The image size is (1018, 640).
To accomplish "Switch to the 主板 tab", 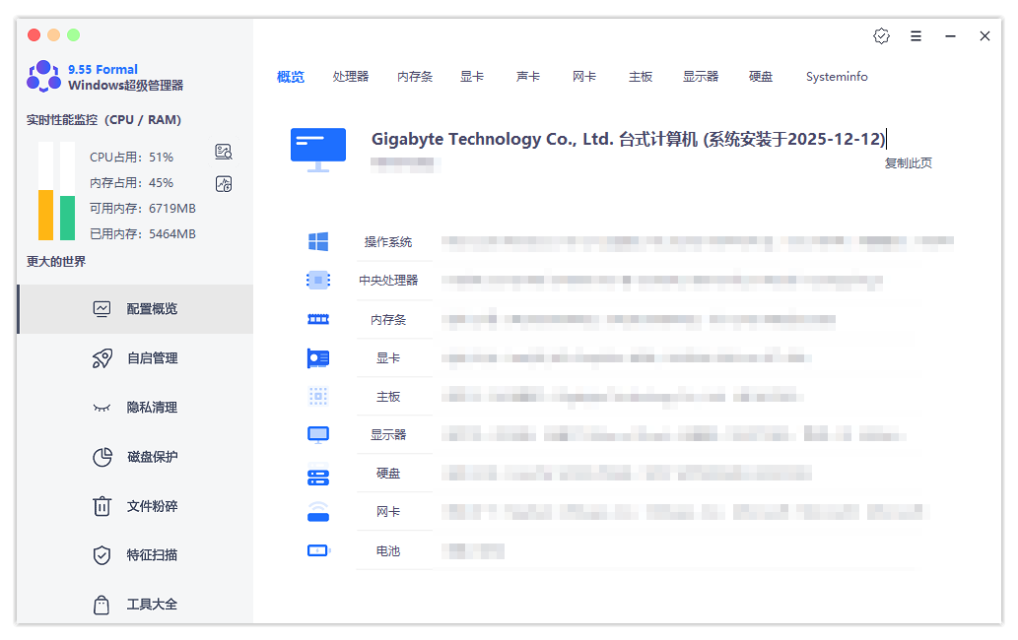I will 641,77.
